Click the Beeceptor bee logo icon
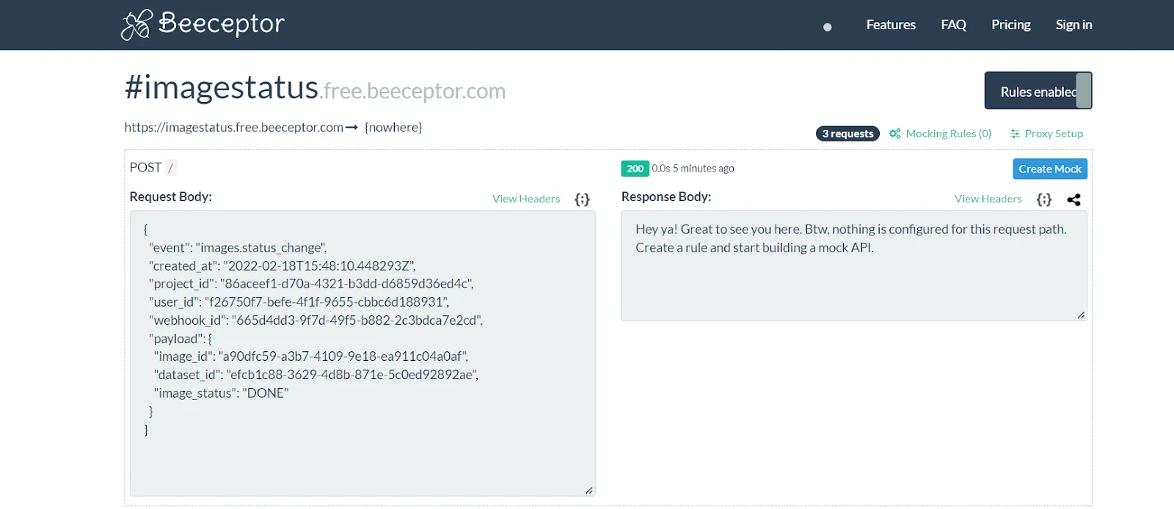 click(136, 25)
